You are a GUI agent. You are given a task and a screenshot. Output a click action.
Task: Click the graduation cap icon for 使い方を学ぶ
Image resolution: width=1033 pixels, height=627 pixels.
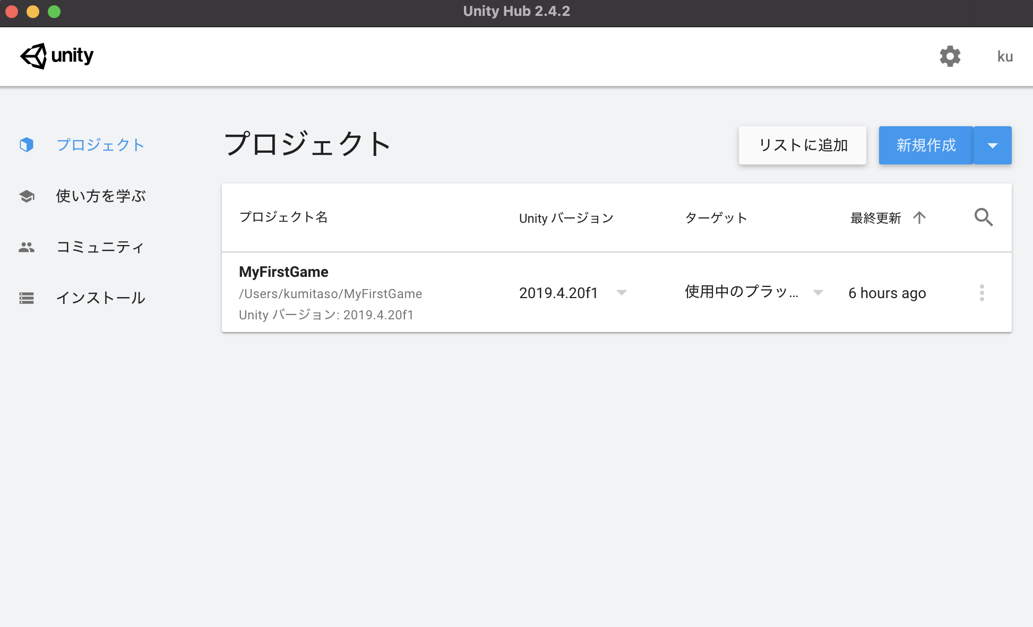pyautogui.click(x=27, y=196)
